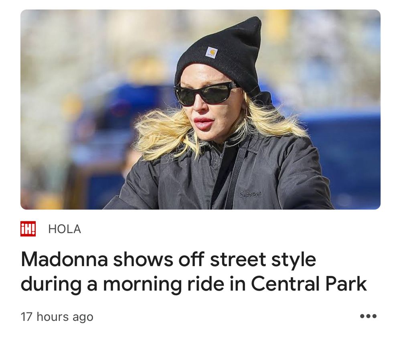Click the words morning ride in headline
401x345 pixels.
(164, 284)
